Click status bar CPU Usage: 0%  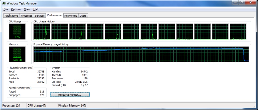click(x=37, y=105)
